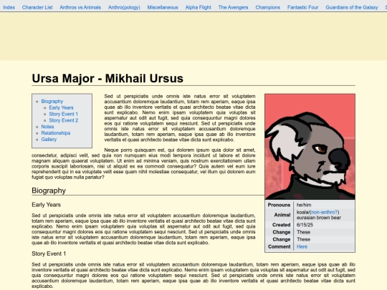Jump to Relationships section in contents
Image resolution: width=387 pixels, height=290 pixels.
tap(56, 133)
